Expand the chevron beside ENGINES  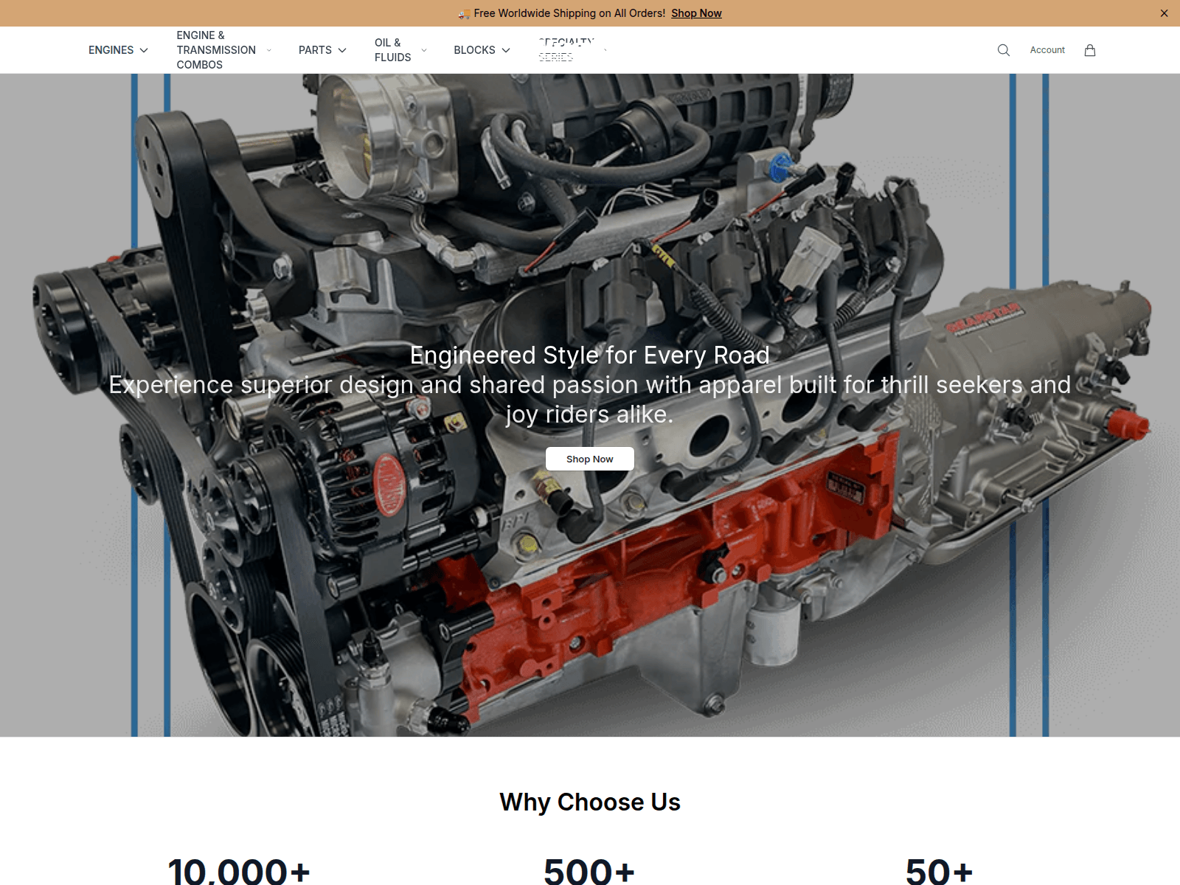point(144,50)
